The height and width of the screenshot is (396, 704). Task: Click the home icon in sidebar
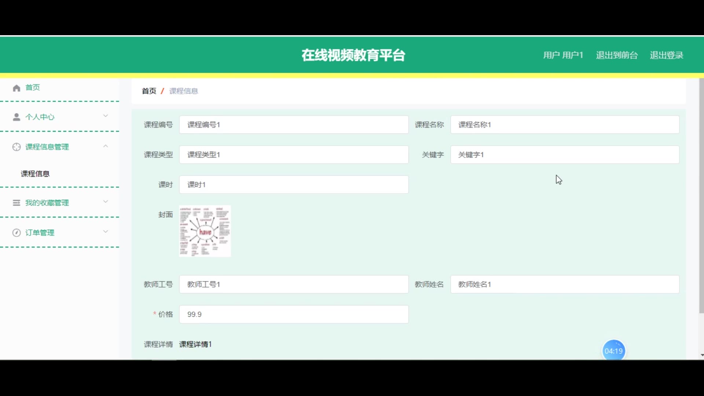click(16, 88)
